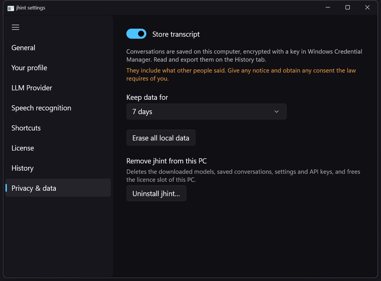Select Privacy & data in sidebar

click(x=58, y=188)
